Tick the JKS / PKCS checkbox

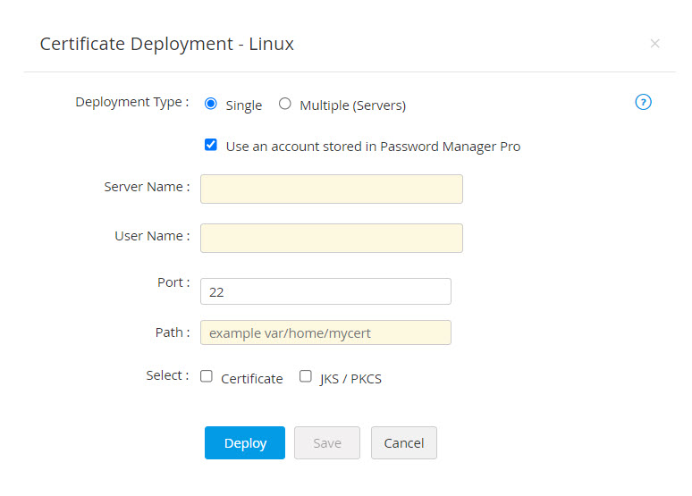[306, 376]
